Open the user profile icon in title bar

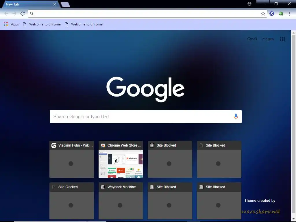pyautogui.click(x=249, y=4)
